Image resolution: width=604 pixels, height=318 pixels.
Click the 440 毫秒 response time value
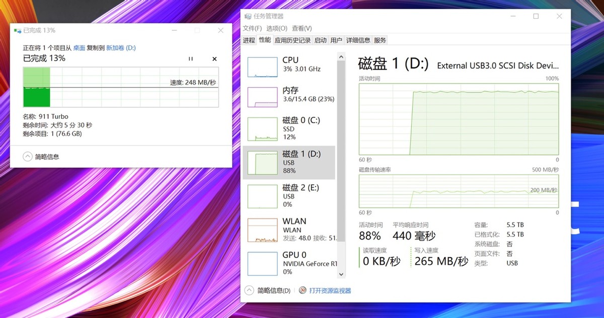[x=414, y=235]
